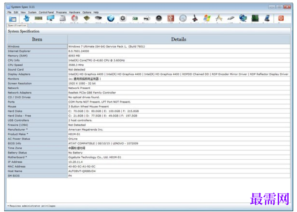Click the IP Address value 10.28.11.4

(75, 162)
